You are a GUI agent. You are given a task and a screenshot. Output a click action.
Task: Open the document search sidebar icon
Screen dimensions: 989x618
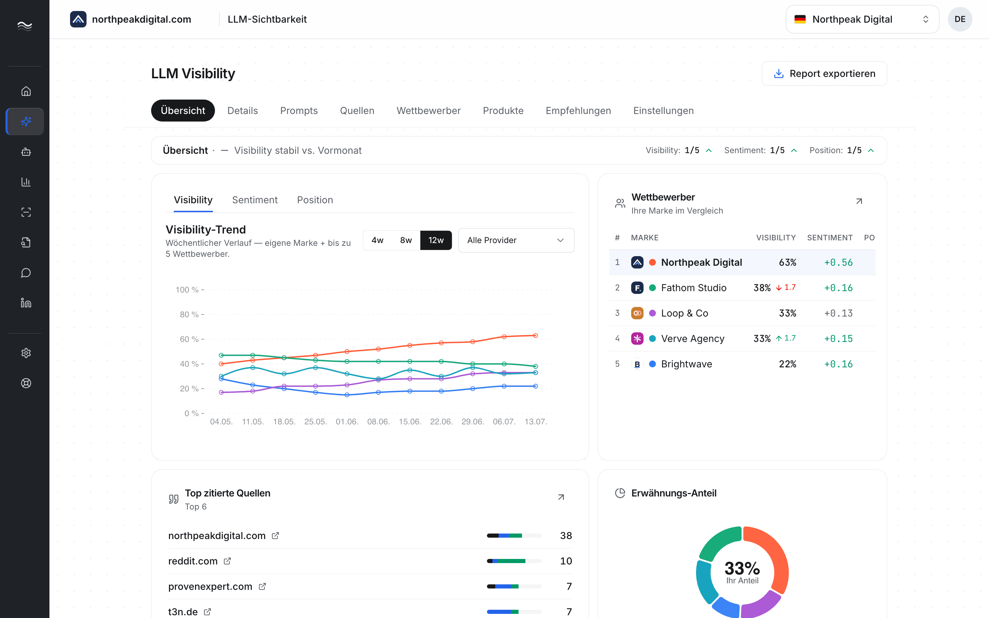(26, 242)
